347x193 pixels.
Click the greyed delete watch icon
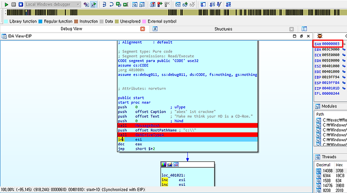pyautogui.click(x=192, y=4)
